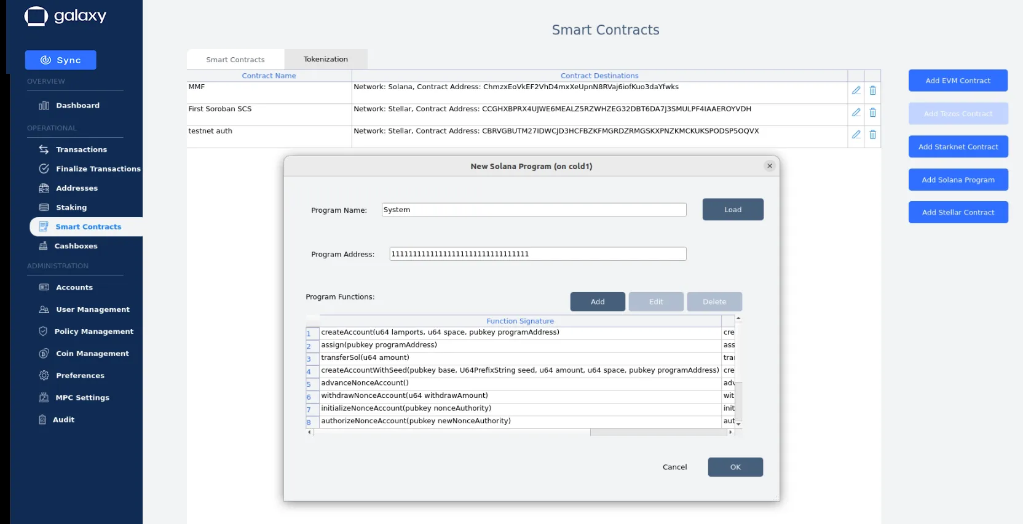Image resolution: width=1023 pixels, height=524 pixels.
Task: Click the Program Address input field
Action: (538, 254)
